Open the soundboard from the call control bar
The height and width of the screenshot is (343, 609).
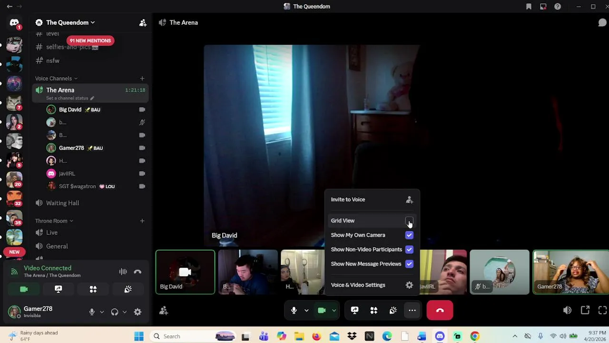[393, 310]
